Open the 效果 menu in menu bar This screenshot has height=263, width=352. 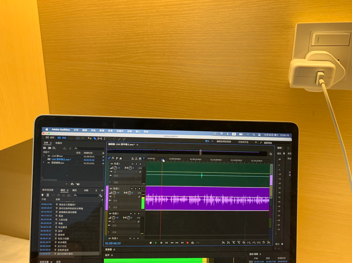point(110,131)
